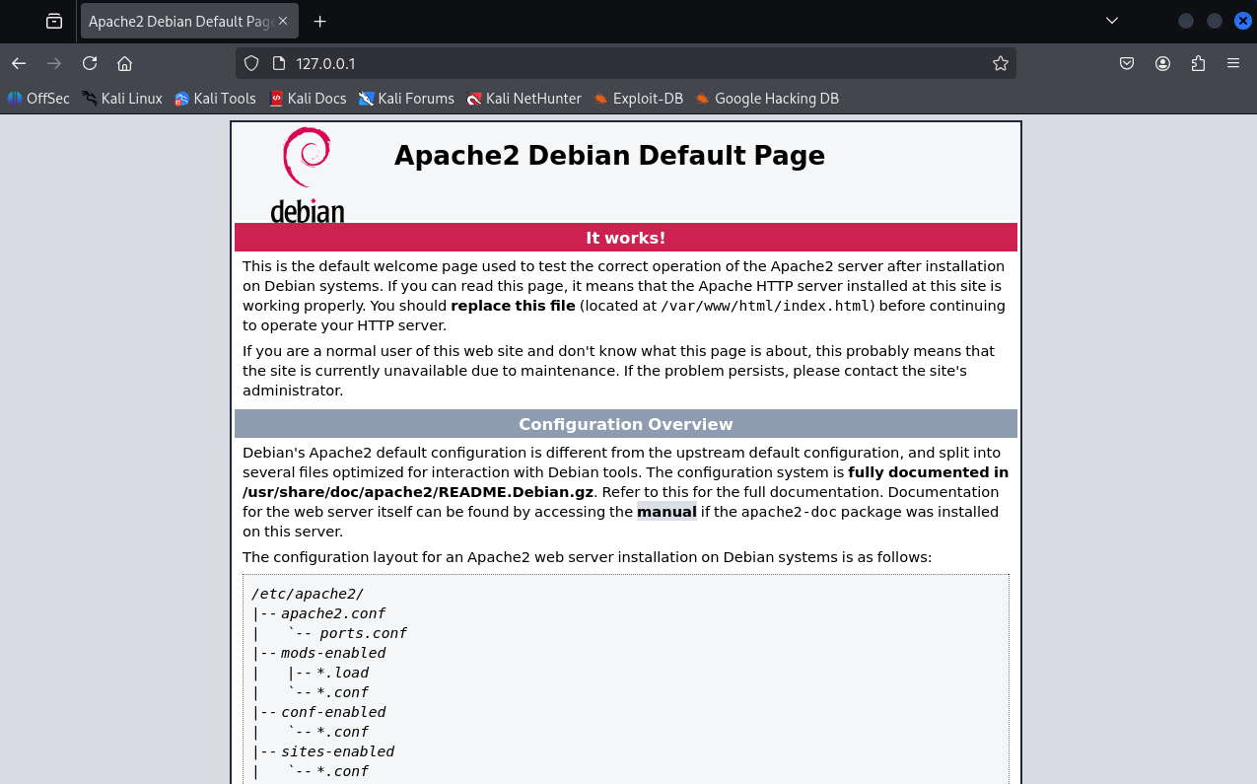The width and height of the screenshot is (1257, 784).
Task: Click the bold replace this file text
Action: pos(513,306)
